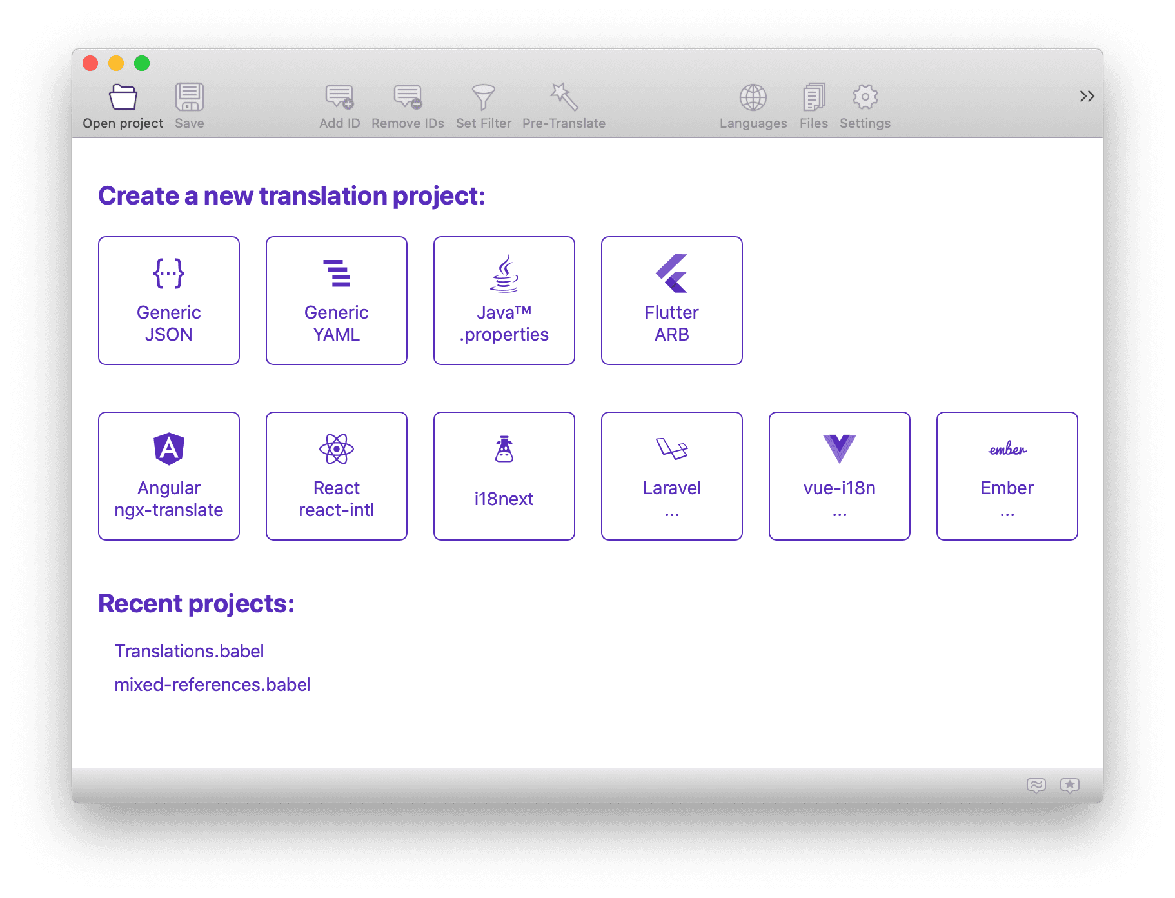This screenshot has height=898, width=1175.
Task: Start a Java .properties project
Action: tap(504, 301)
